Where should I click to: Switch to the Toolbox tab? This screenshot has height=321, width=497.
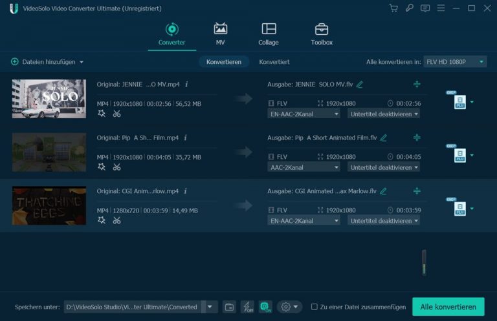click(322, 34)
